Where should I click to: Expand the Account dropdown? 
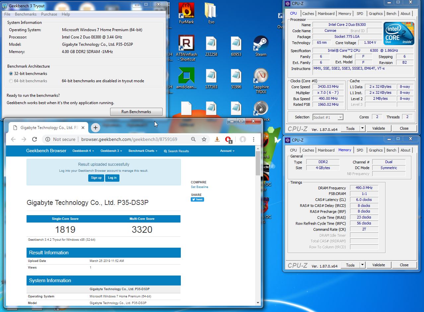click(227, 151)
